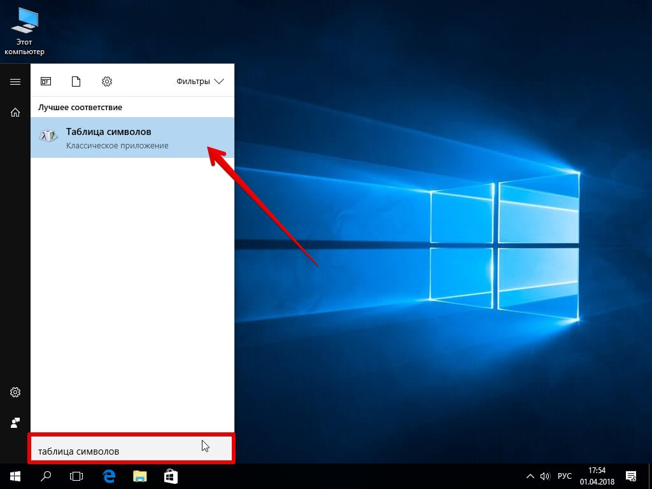Click the taskbar search magnifier icon
This screenshot has width=652, height=489.
[46, 476]
